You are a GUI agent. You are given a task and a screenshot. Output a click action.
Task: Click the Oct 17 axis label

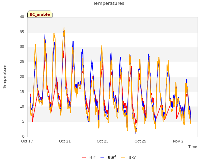pyautogui.click(x=27, y=141)
